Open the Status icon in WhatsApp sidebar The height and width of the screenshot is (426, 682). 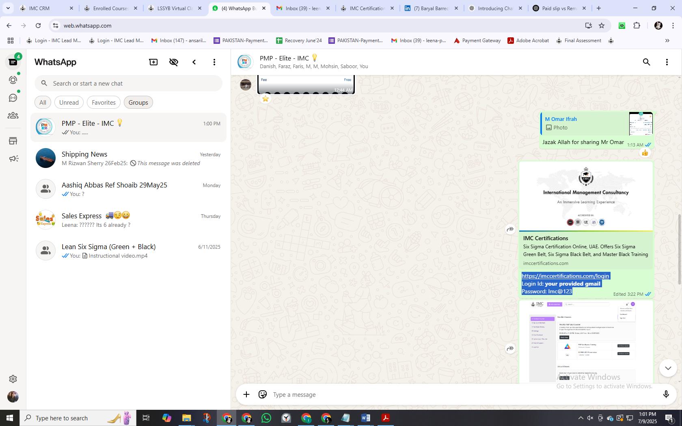(13, 80)
